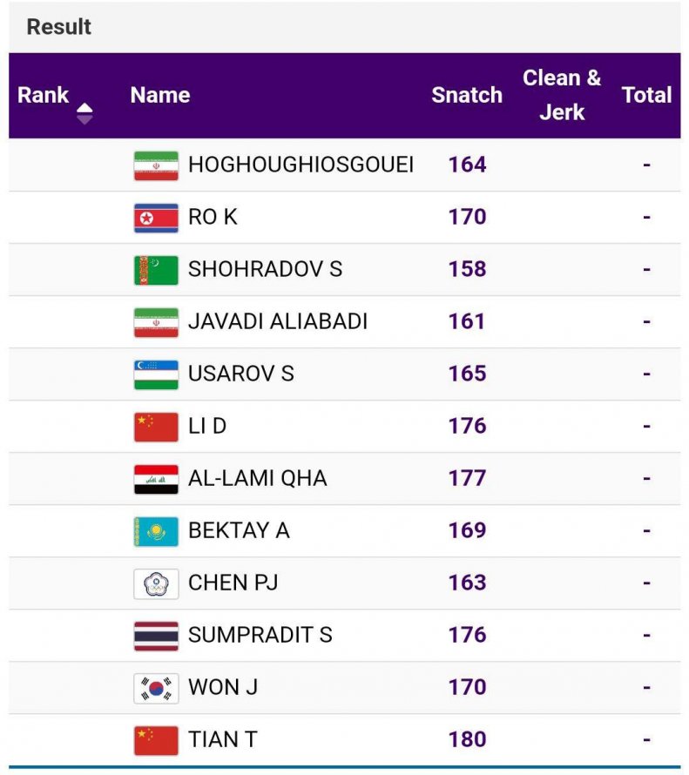
Task: Click TIAN T's snatch score 180
Action: [467, 740]
